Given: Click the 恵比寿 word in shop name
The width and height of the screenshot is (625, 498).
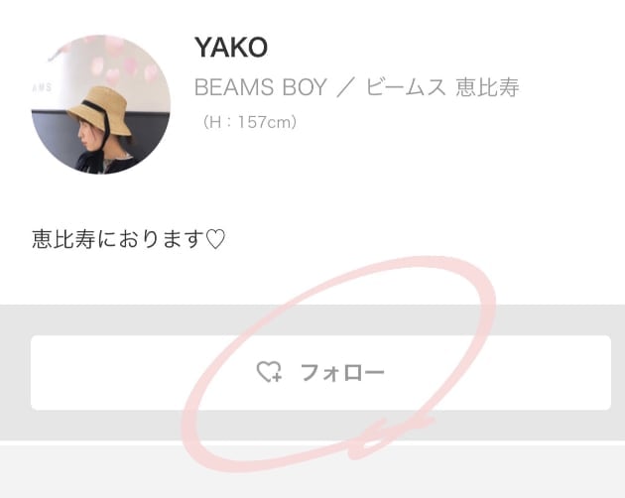Looking at the screenshot, I should tap(487, 87).
